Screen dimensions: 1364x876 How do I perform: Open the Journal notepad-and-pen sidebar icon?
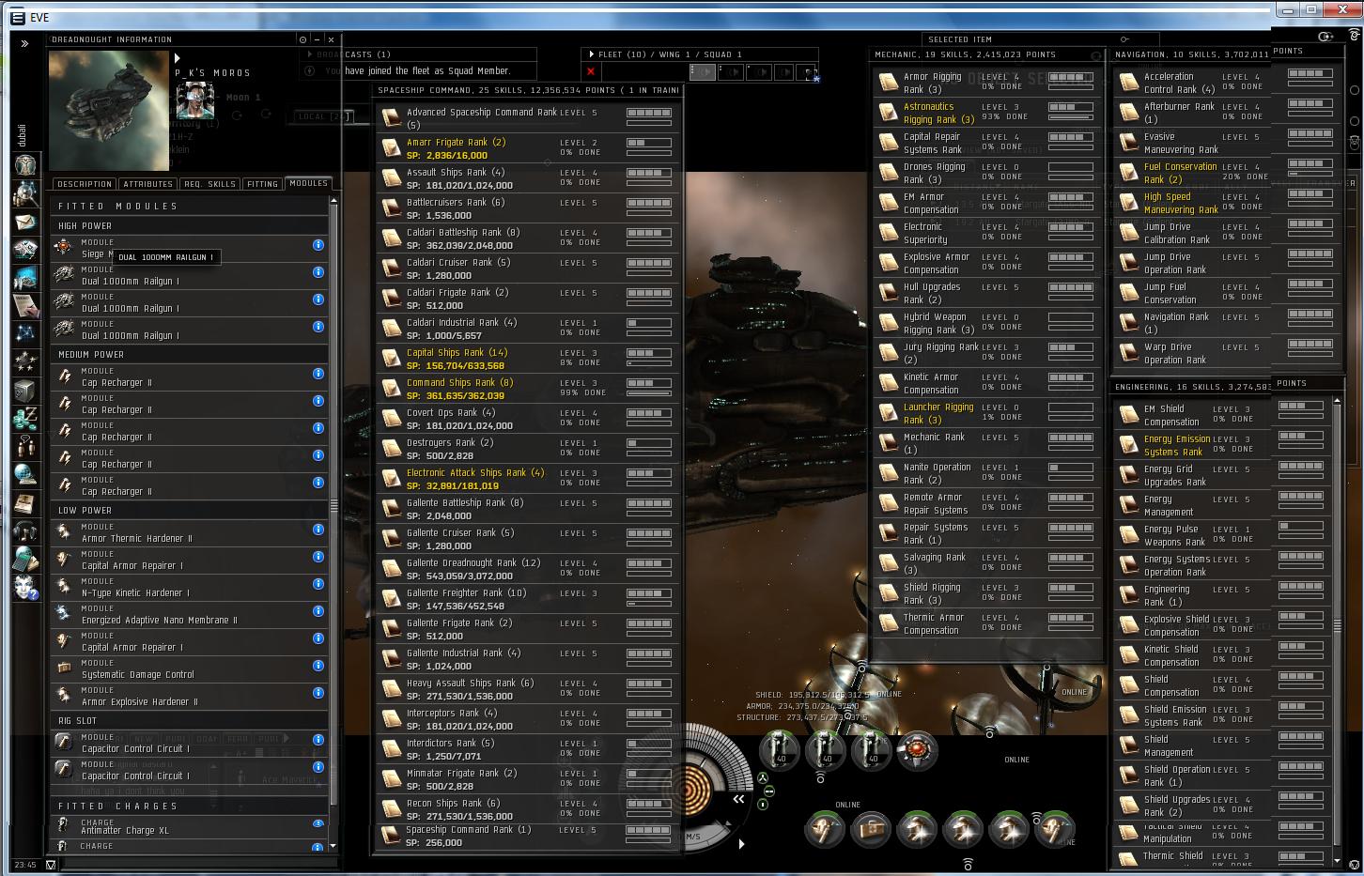tap(25, 305)
